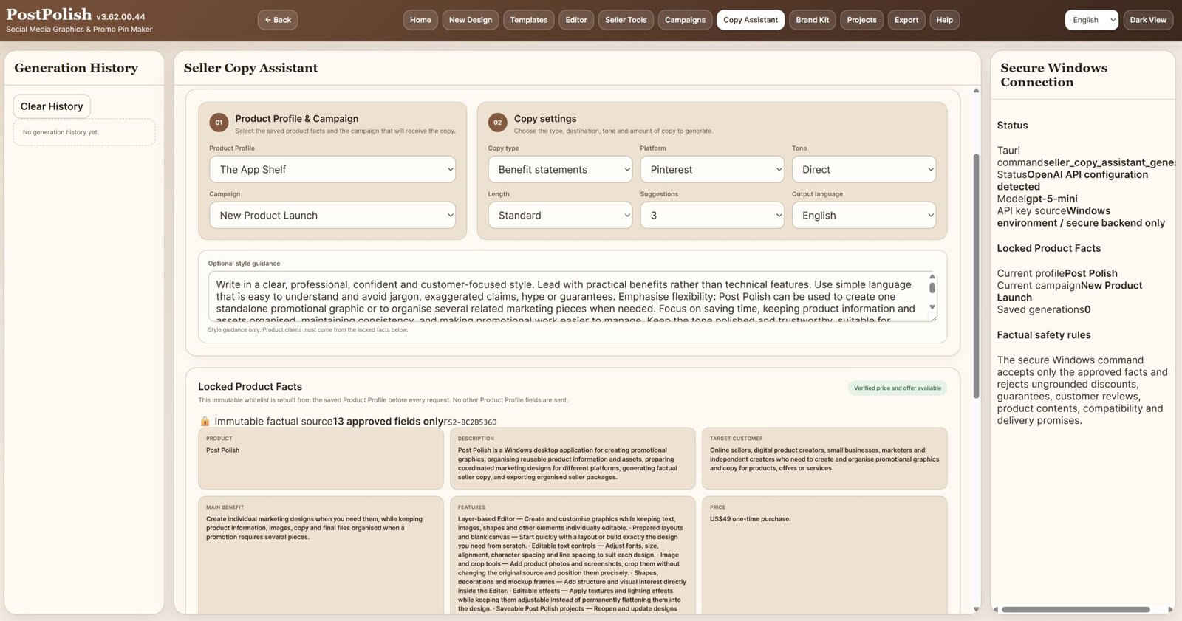
Task: Toggle Dark View
Action: click(x=1148, y=20)
